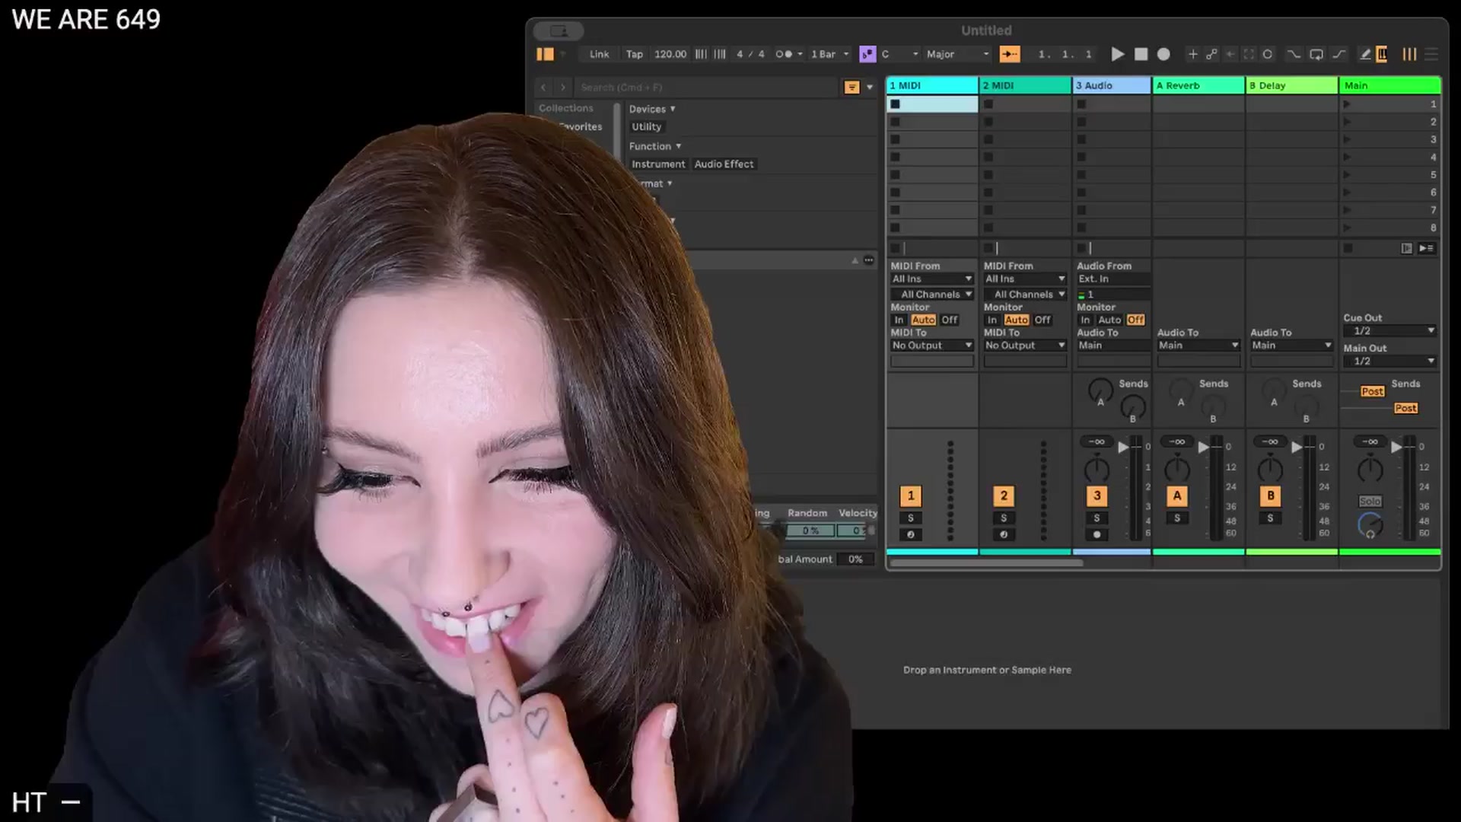Click the Record button in transport
Viewport: 1461px width, 822px height.
pyautogui.click(x=1163, y=54)
